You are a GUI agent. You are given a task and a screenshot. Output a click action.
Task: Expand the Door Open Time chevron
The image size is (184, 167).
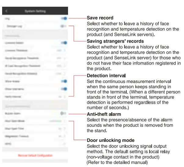[x=65, y=129]
